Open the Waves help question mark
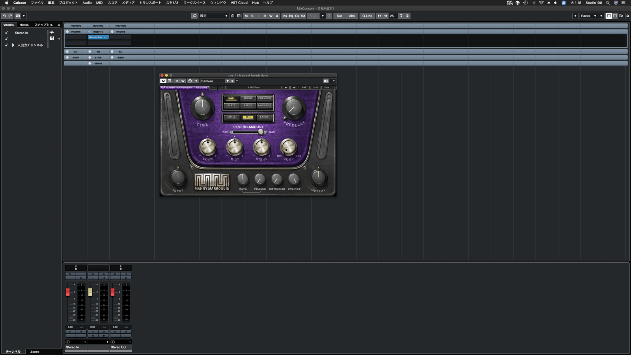Screen dimensions: 631x355 pyautogui.click(x=334, y=88)
